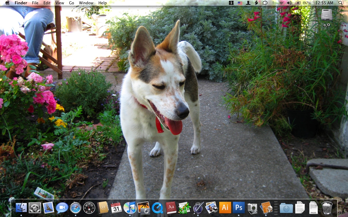Click the Dock separator resize handle

click(276, 208)
